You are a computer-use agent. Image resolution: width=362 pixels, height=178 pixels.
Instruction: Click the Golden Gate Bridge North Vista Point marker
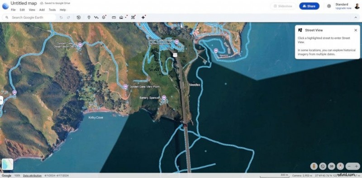(x=176, y=42)
